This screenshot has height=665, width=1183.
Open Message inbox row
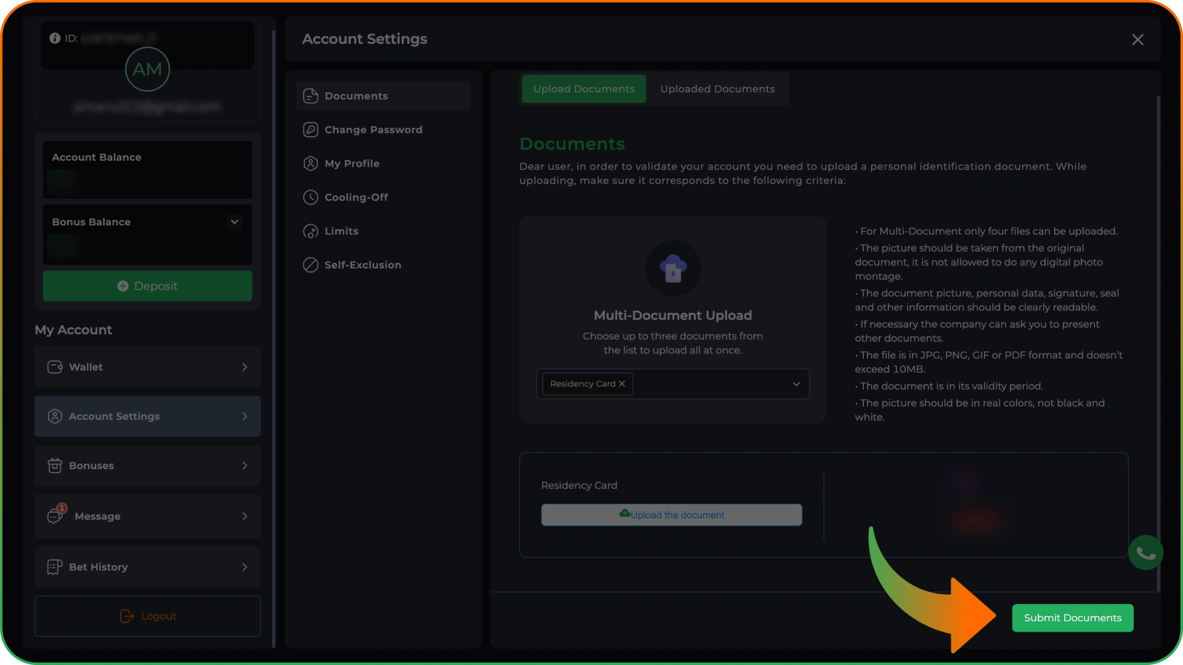point(147,516)
